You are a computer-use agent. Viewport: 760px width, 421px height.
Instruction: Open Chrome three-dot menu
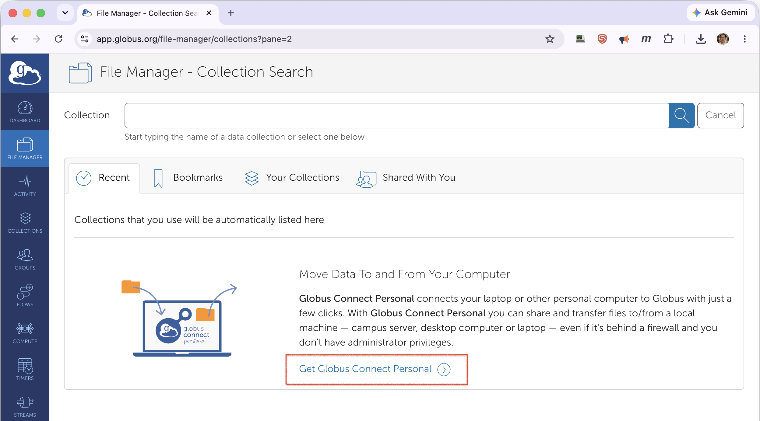[745, 39]
